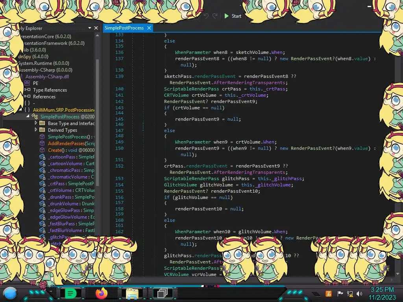Click the Redo arrow in the toolbar

pos(215,16)
